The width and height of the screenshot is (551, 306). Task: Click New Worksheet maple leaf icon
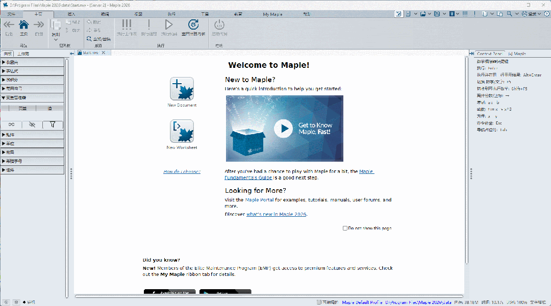point(182,131)
